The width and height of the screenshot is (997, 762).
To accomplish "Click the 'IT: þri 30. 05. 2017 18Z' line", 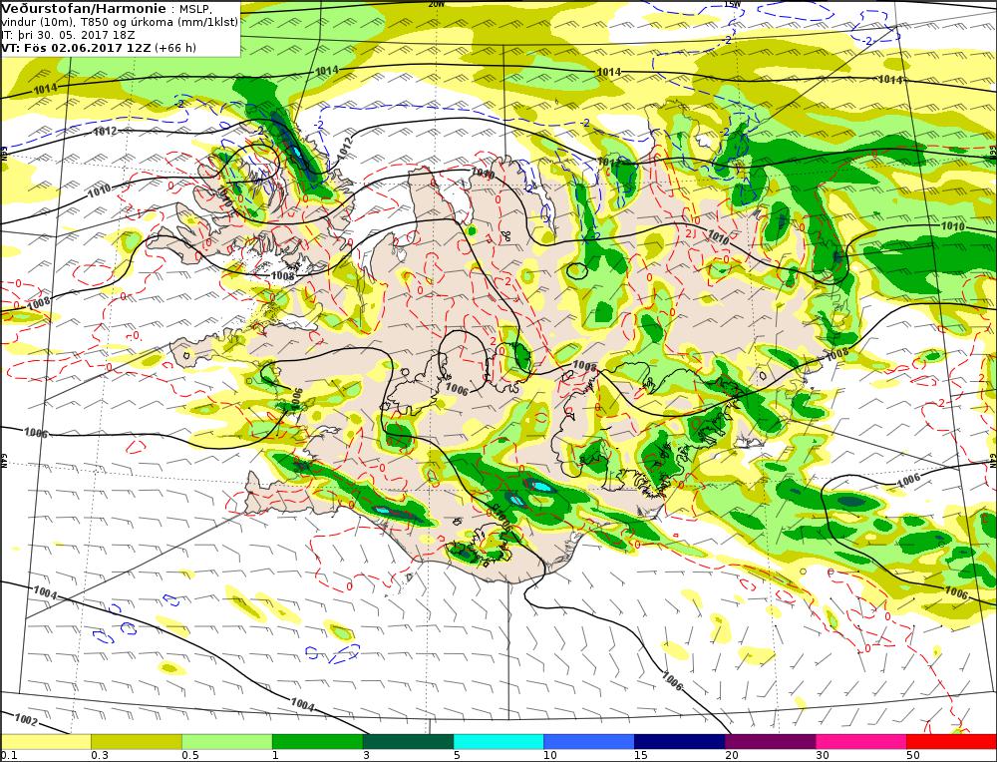I will (60, 35).
